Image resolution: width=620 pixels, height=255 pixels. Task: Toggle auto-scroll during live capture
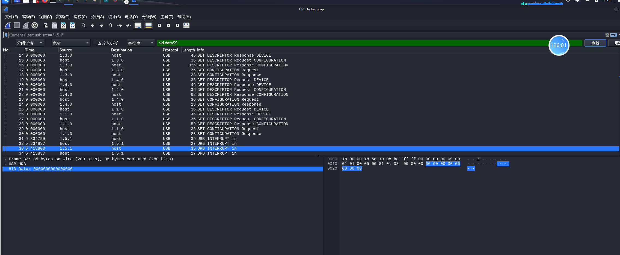138,25
